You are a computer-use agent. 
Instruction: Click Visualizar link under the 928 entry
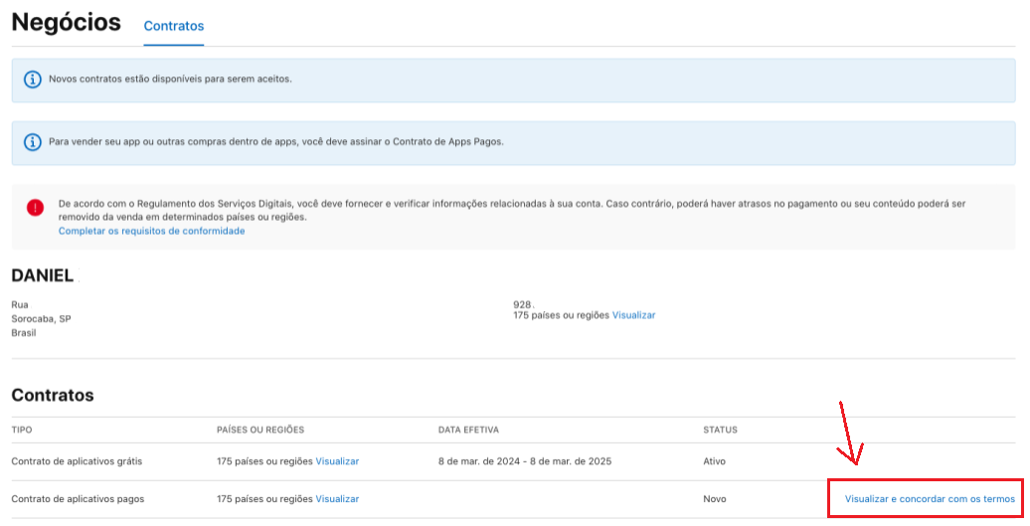633,315
